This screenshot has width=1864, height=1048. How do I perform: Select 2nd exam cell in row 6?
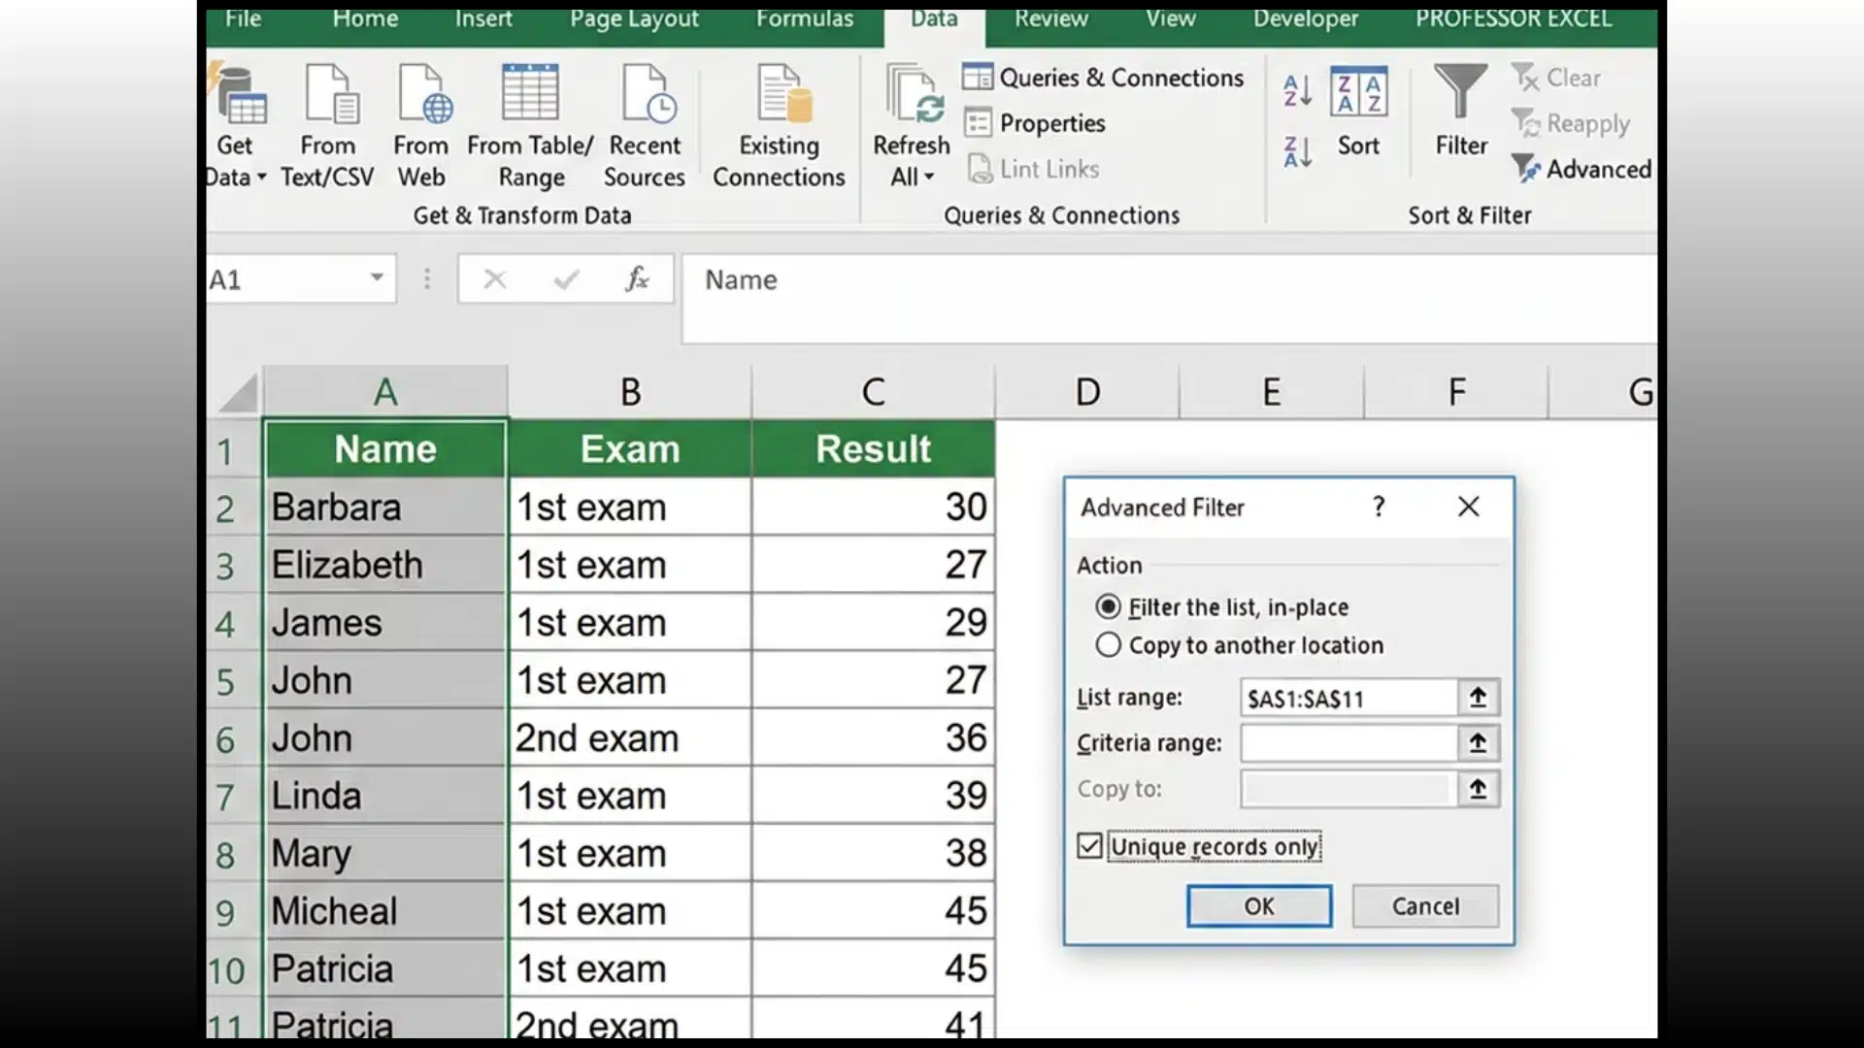630,738
